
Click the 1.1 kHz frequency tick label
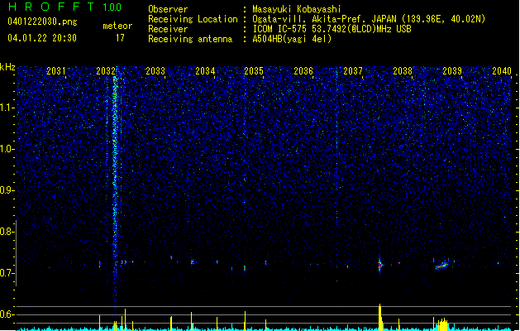7,108
